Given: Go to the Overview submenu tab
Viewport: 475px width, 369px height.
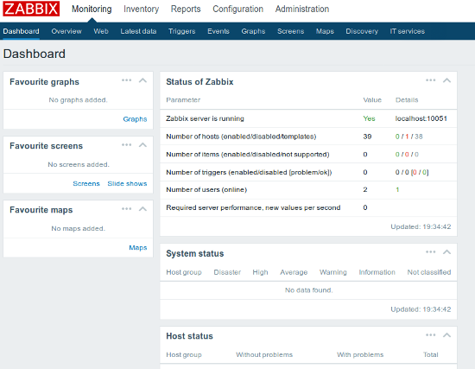Looking at the screenshot, I should pos(66,31).
